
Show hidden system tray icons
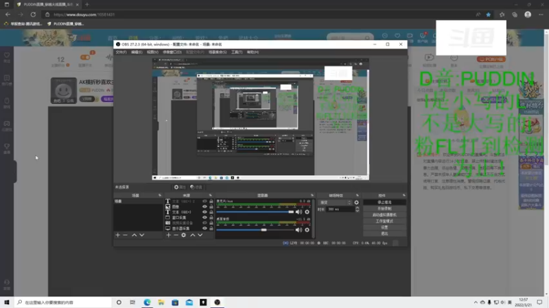(476, 303)
